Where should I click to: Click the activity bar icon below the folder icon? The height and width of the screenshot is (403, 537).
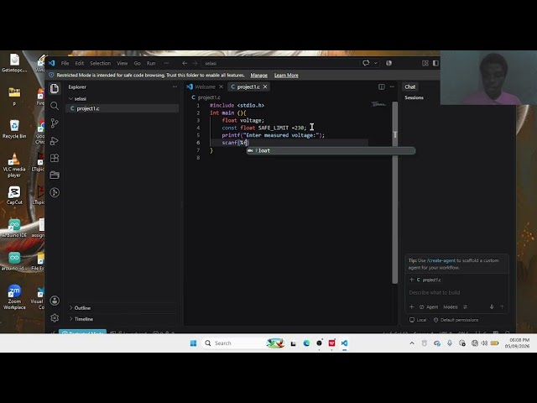(55, 192)
